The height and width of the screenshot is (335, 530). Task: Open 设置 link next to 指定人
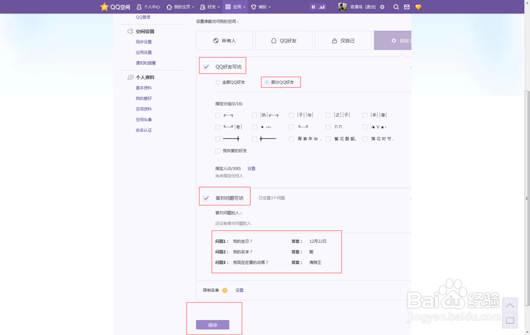(x=251, y=168)
